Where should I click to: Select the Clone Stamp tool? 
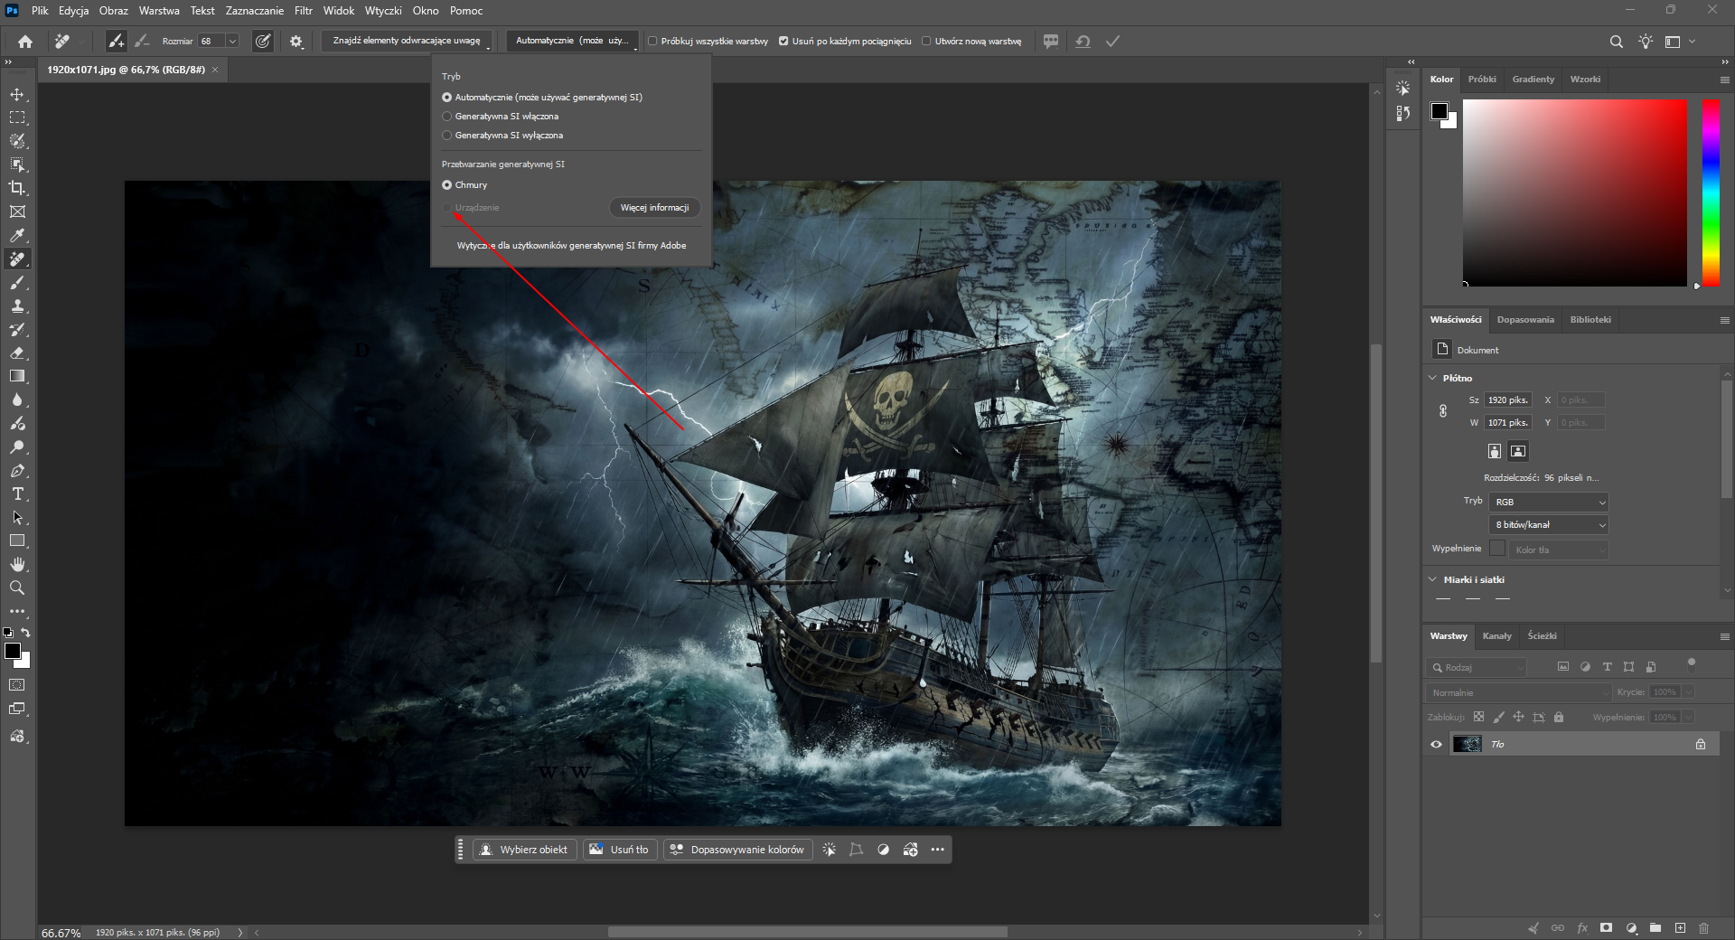pyautogui.click(x=17, y=306)
